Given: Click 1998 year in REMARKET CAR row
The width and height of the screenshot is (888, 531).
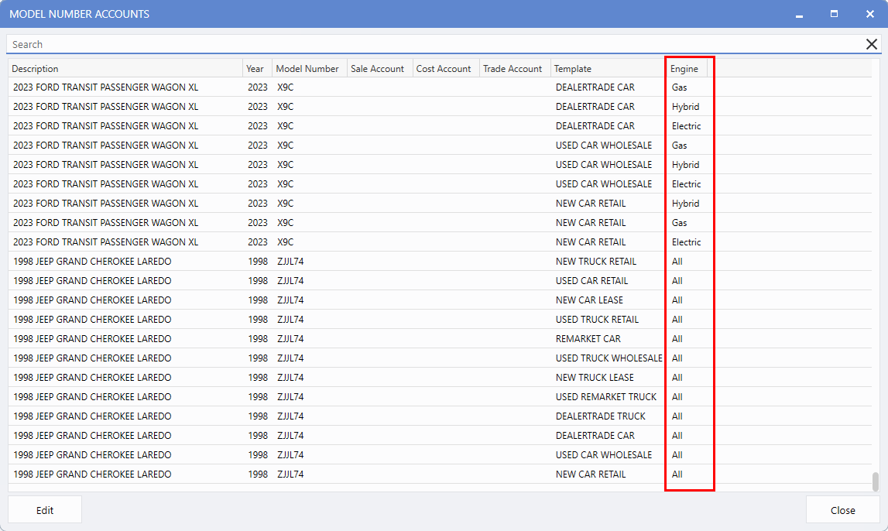Looking at the screenshot, I should tap(258, 338).
